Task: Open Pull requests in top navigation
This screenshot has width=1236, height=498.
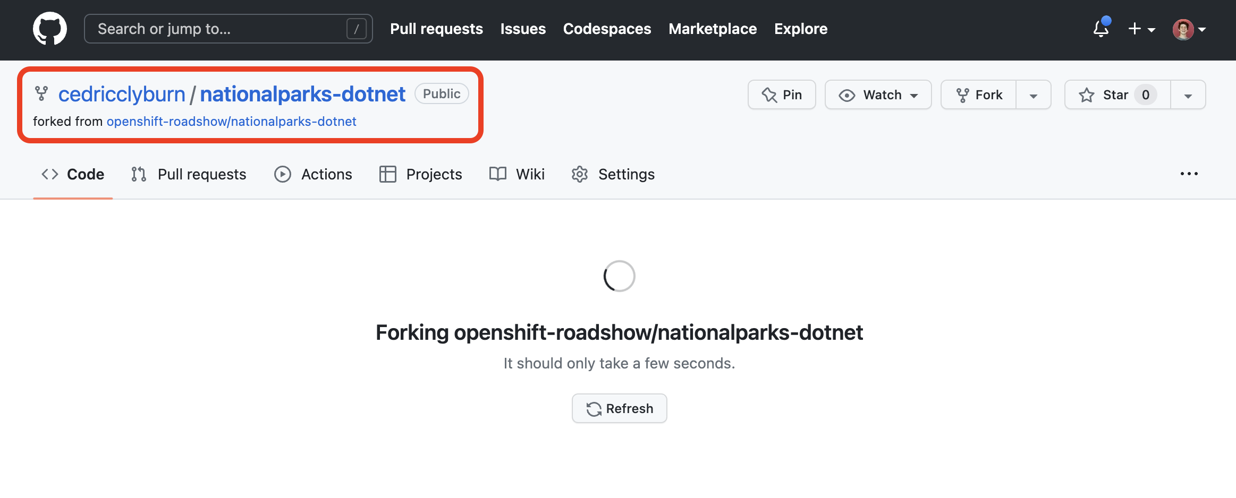Action: [436, 29]
